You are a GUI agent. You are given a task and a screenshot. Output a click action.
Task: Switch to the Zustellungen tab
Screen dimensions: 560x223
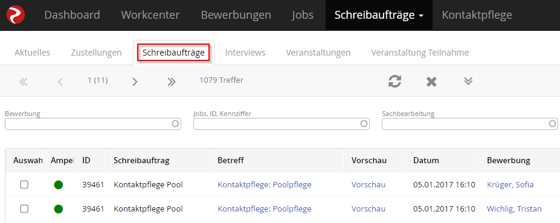[x=96, y=53]
